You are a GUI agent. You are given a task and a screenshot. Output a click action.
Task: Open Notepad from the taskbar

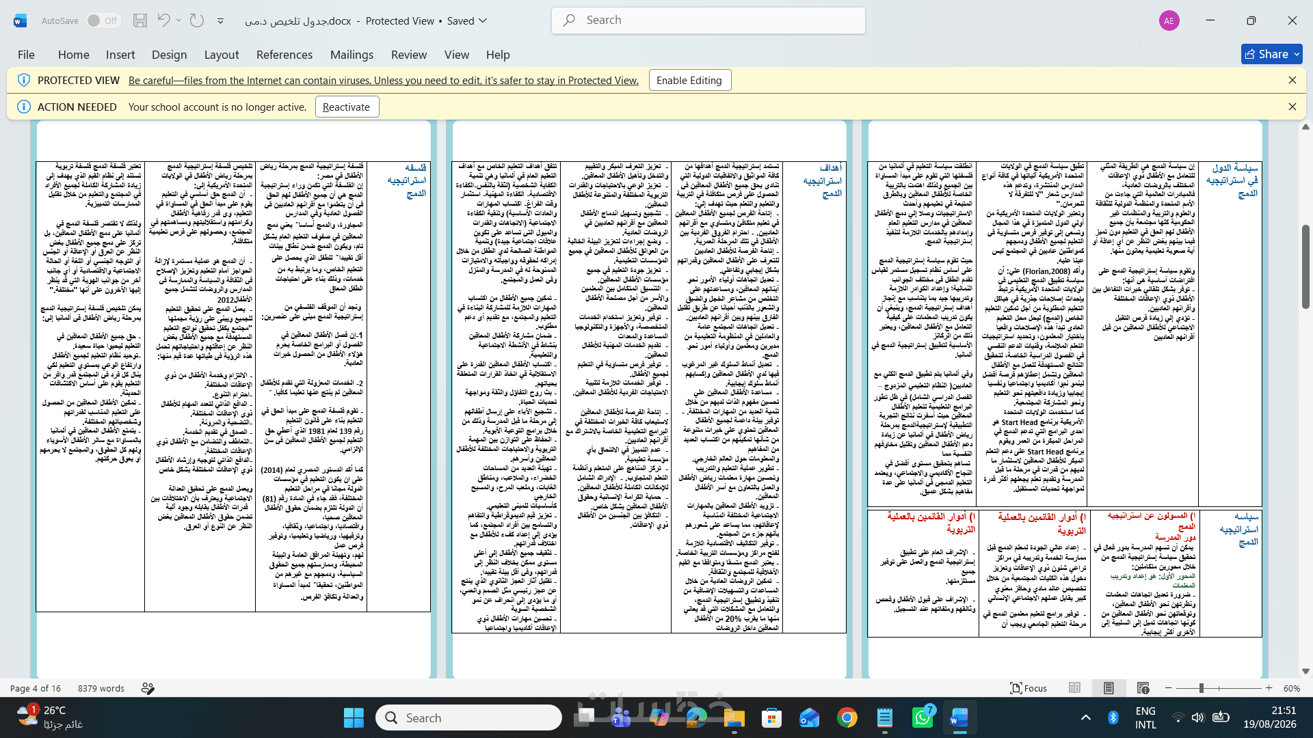[885, 718]
